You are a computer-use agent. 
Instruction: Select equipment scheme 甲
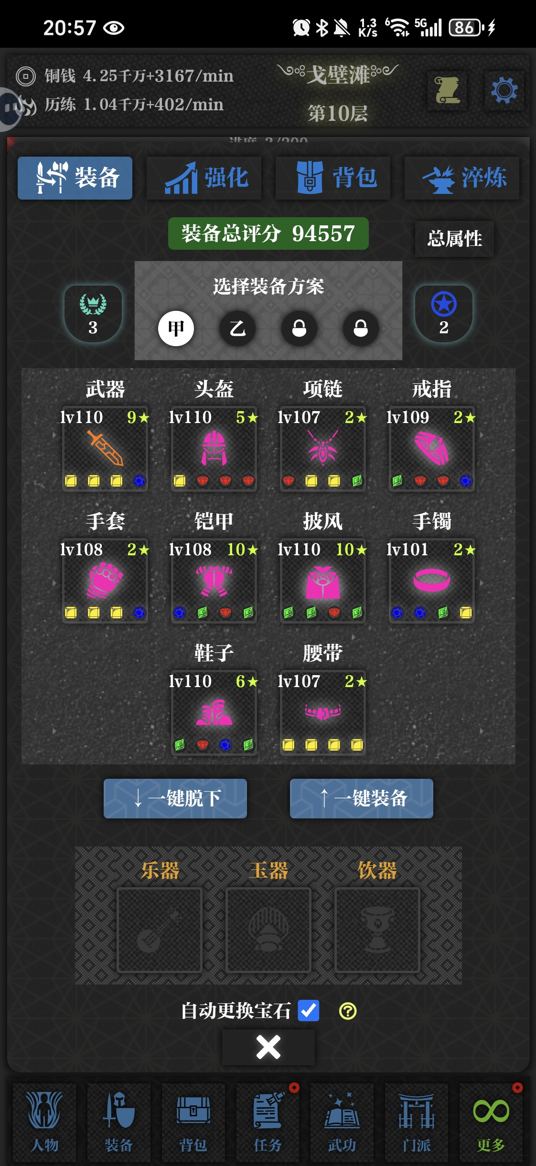coord(176,328)
